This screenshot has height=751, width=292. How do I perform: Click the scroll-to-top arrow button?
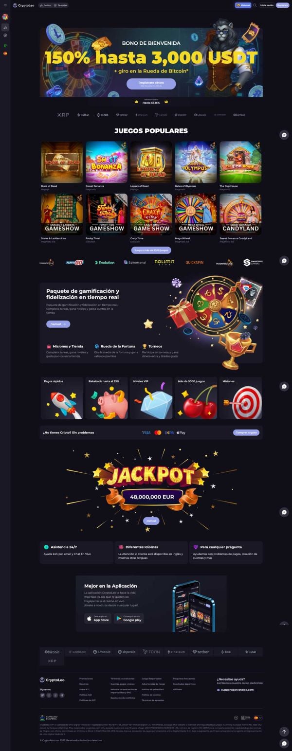(285, 731)
